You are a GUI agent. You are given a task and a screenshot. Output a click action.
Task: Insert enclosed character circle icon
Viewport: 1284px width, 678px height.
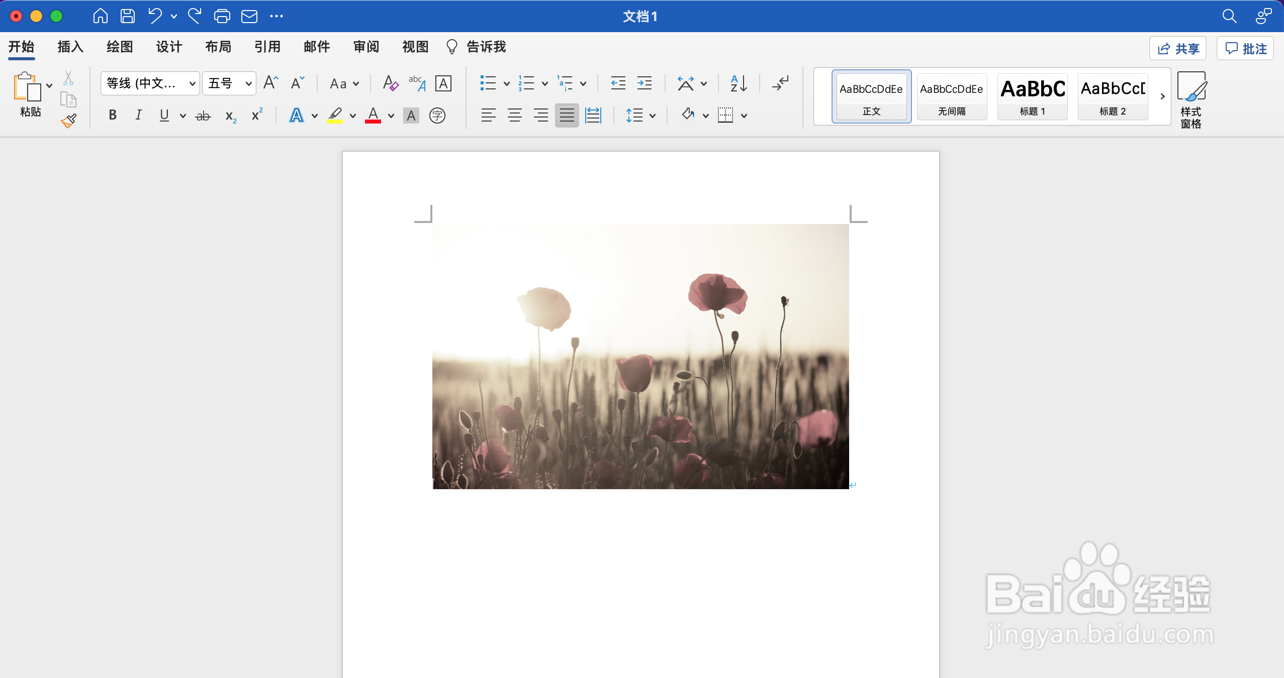[x=437, y=116]
